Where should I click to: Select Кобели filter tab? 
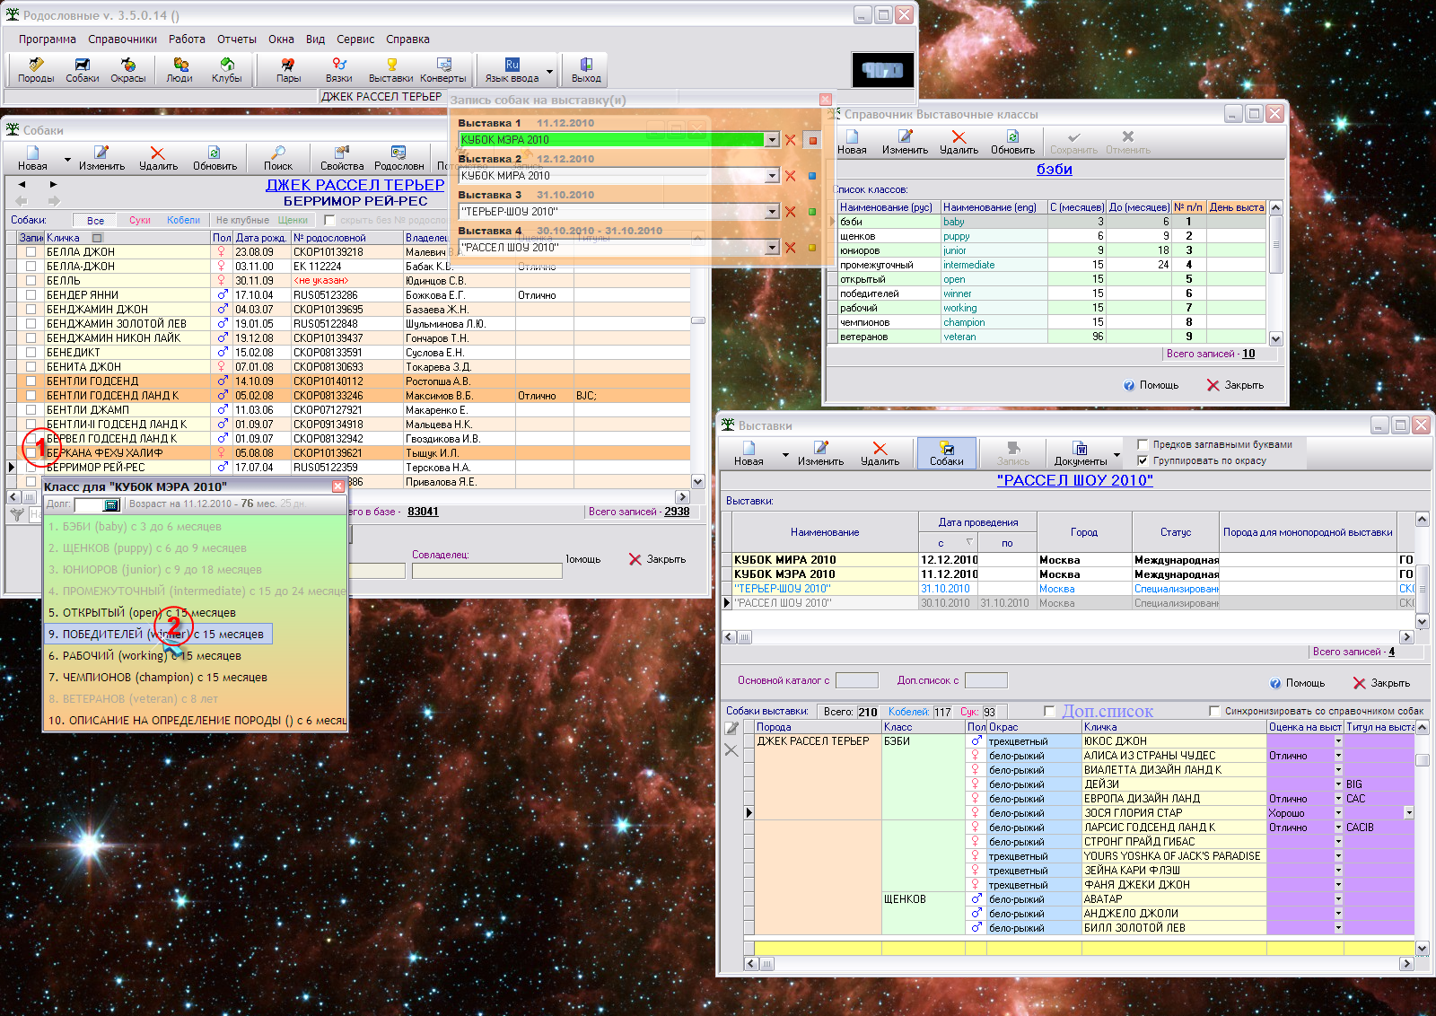[183, 220]
